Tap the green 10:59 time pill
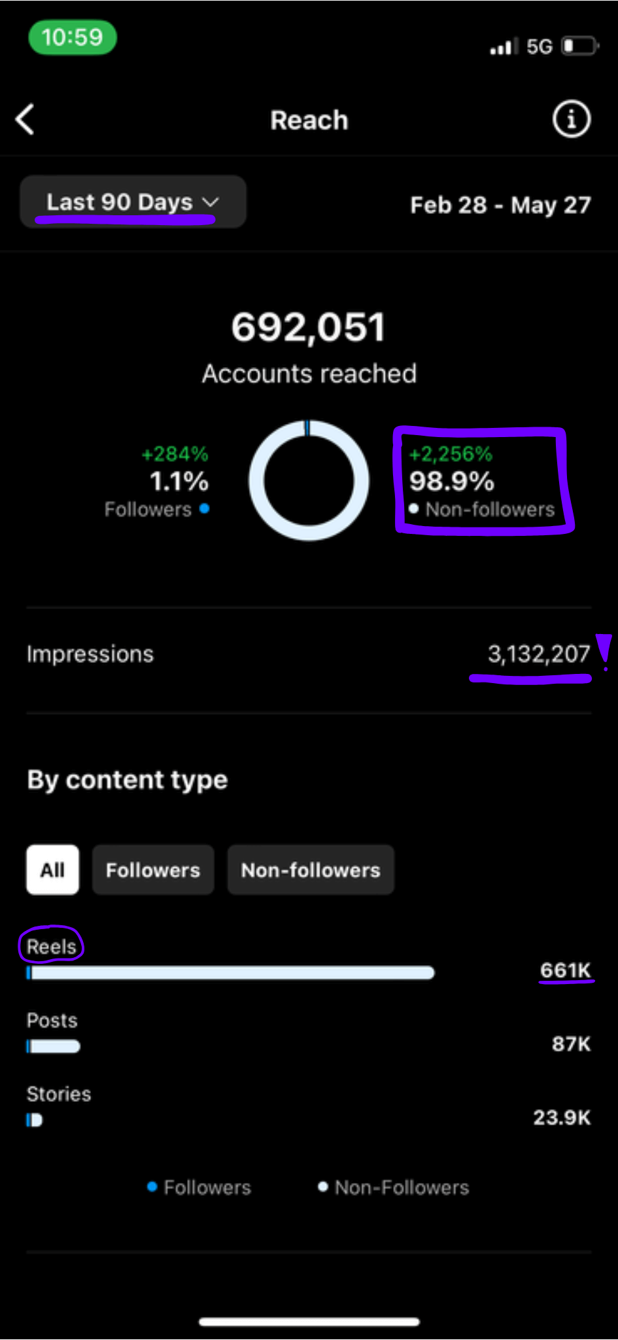Viewport: 618px width, 1340px height. [73, 37]
